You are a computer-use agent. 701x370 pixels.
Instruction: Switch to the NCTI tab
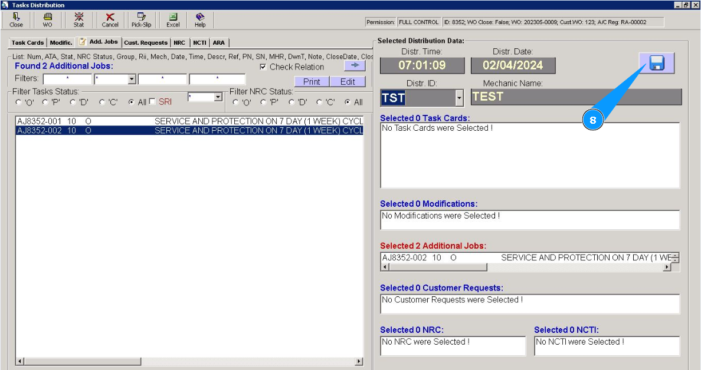click(199, 43)
